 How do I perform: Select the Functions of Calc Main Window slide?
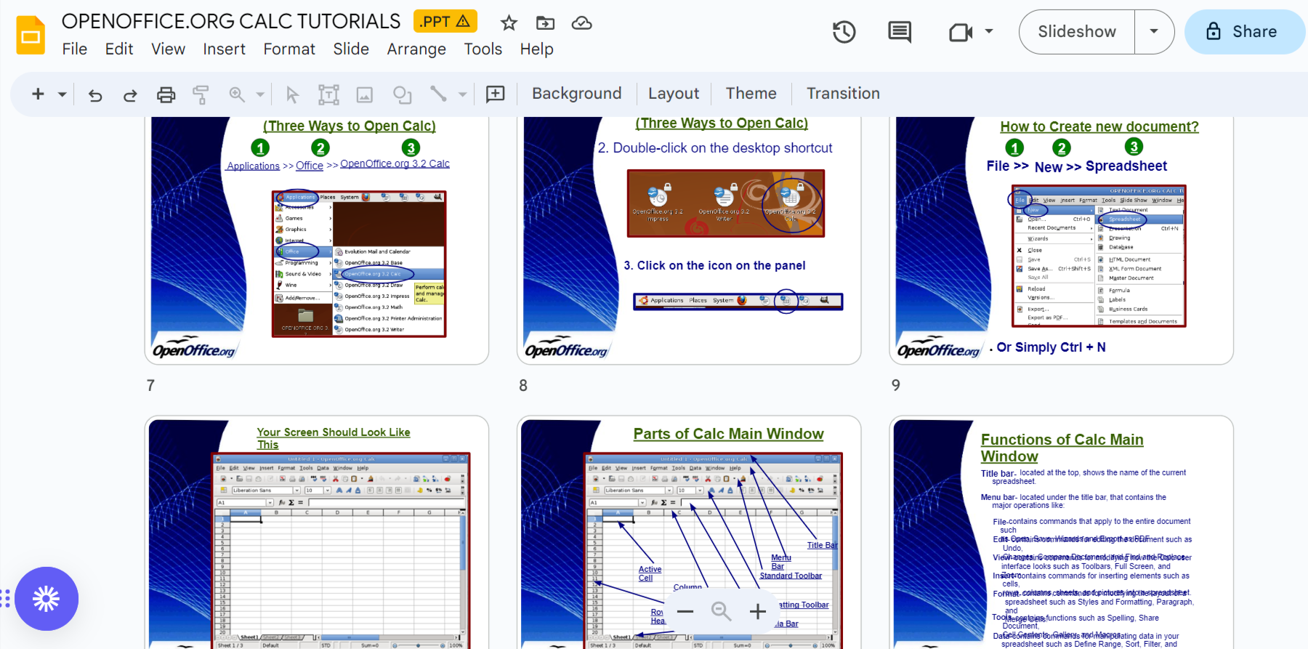coord(1062,532)
